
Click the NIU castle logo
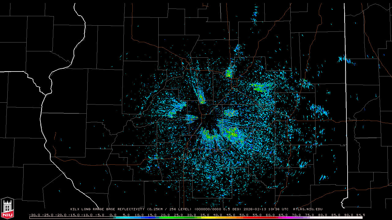(x=7, y=208)
